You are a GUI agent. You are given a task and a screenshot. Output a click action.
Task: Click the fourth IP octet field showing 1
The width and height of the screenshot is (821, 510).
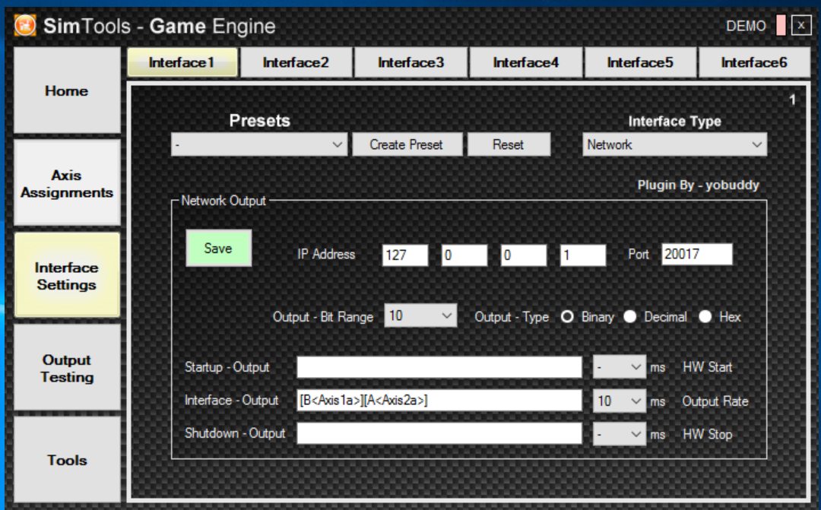tap(583, 255)
